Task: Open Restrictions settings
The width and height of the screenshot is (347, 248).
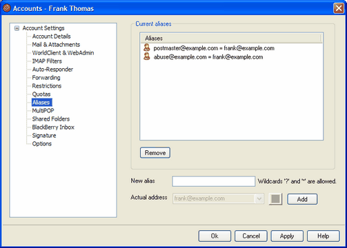Action: [x=47, y=86]
